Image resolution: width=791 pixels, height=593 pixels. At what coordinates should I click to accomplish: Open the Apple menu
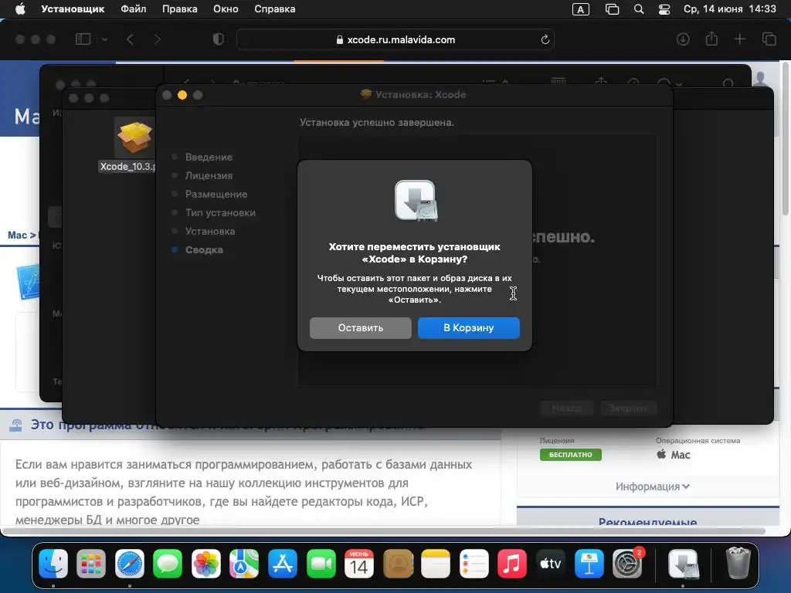click(x=20, y=9)
